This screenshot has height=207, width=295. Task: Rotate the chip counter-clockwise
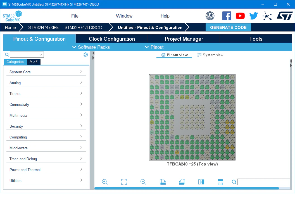coord(182,182)
